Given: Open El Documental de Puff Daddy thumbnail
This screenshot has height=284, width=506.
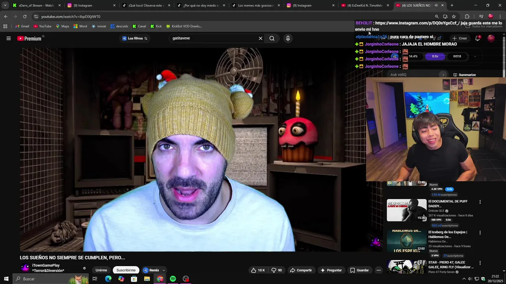Looking at the screenshot, I should point(406,210).
